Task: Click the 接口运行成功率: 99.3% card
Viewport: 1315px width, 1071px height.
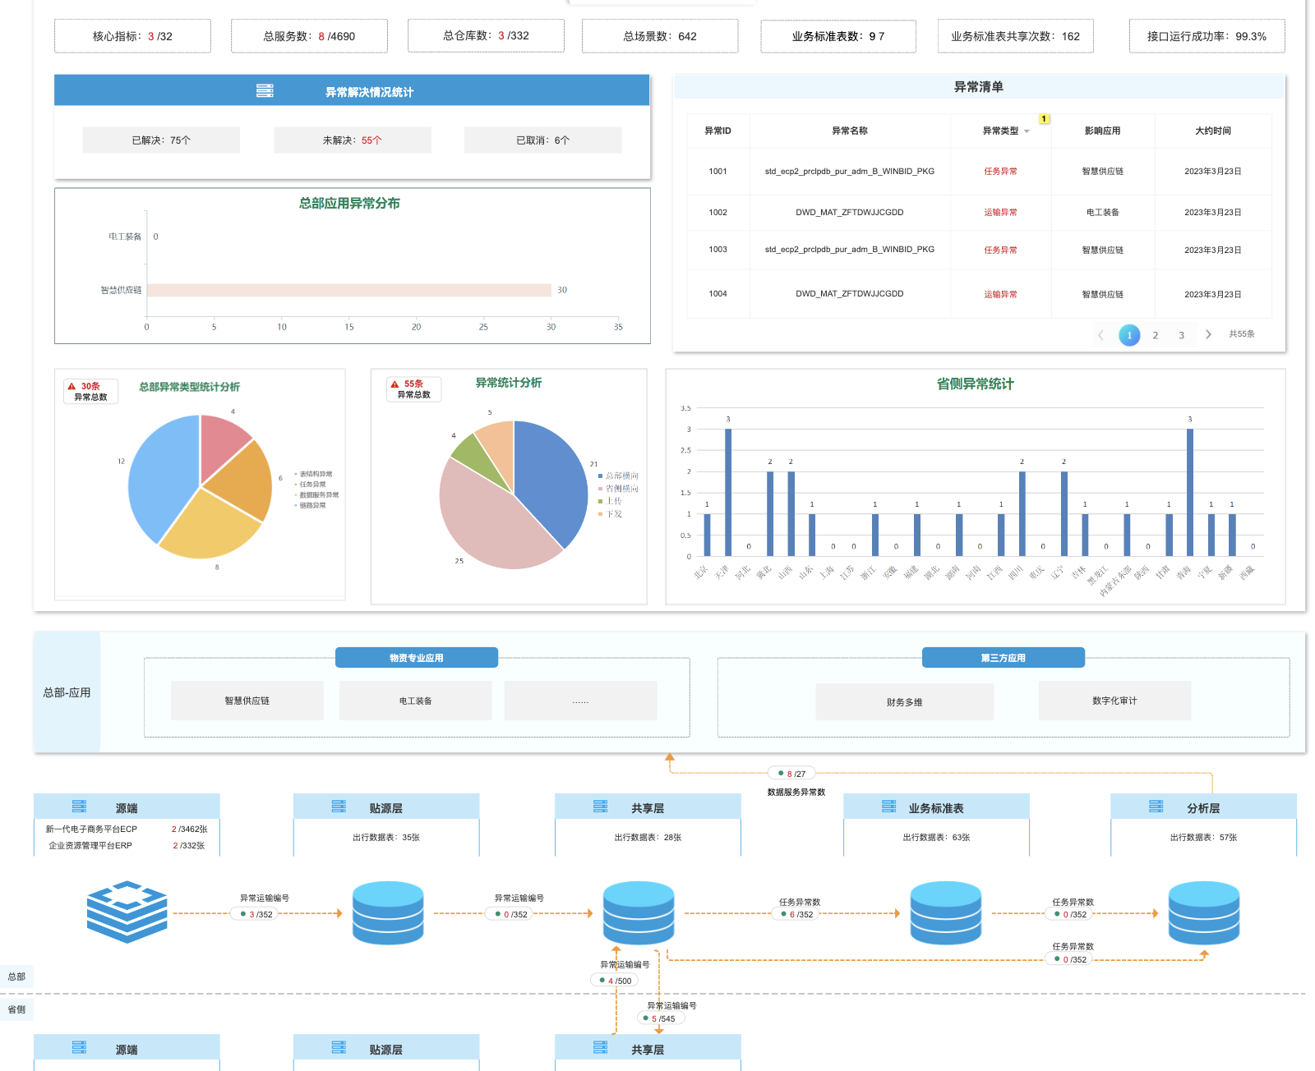Action: click(x=1207, y=36)
